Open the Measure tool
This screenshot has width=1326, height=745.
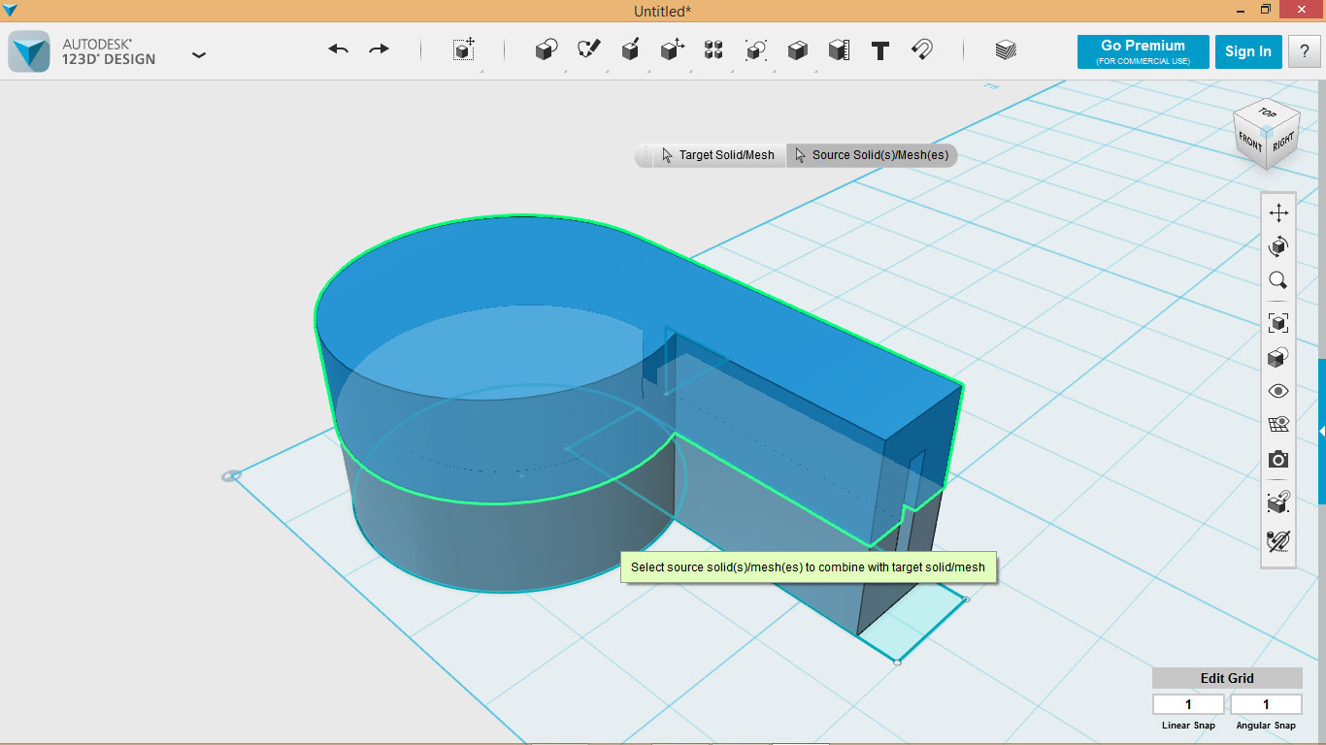pyautogui.click(x=839, y=50)
